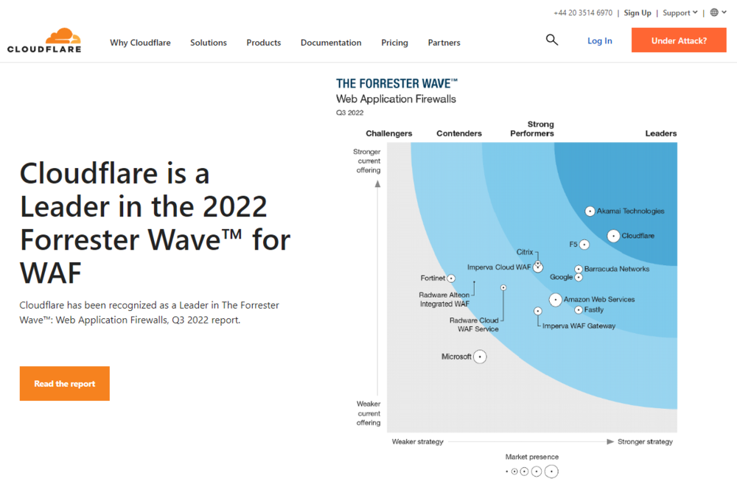Click the 'Leaders' column heading

click(660, 133)
